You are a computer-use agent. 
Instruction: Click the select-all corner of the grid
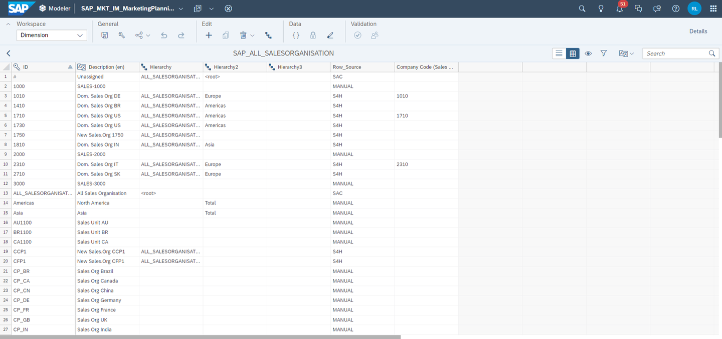click(6, 67)
